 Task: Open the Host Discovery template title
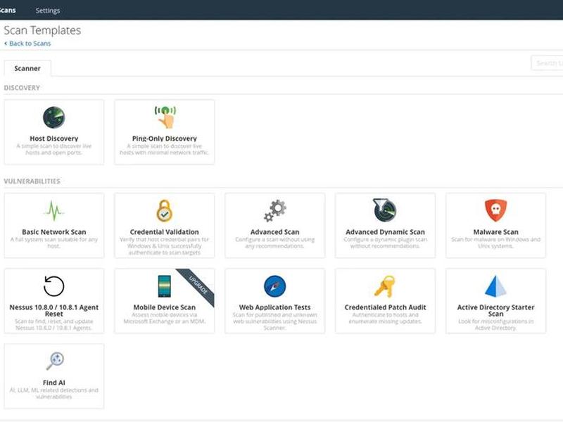tap(54, 138)
